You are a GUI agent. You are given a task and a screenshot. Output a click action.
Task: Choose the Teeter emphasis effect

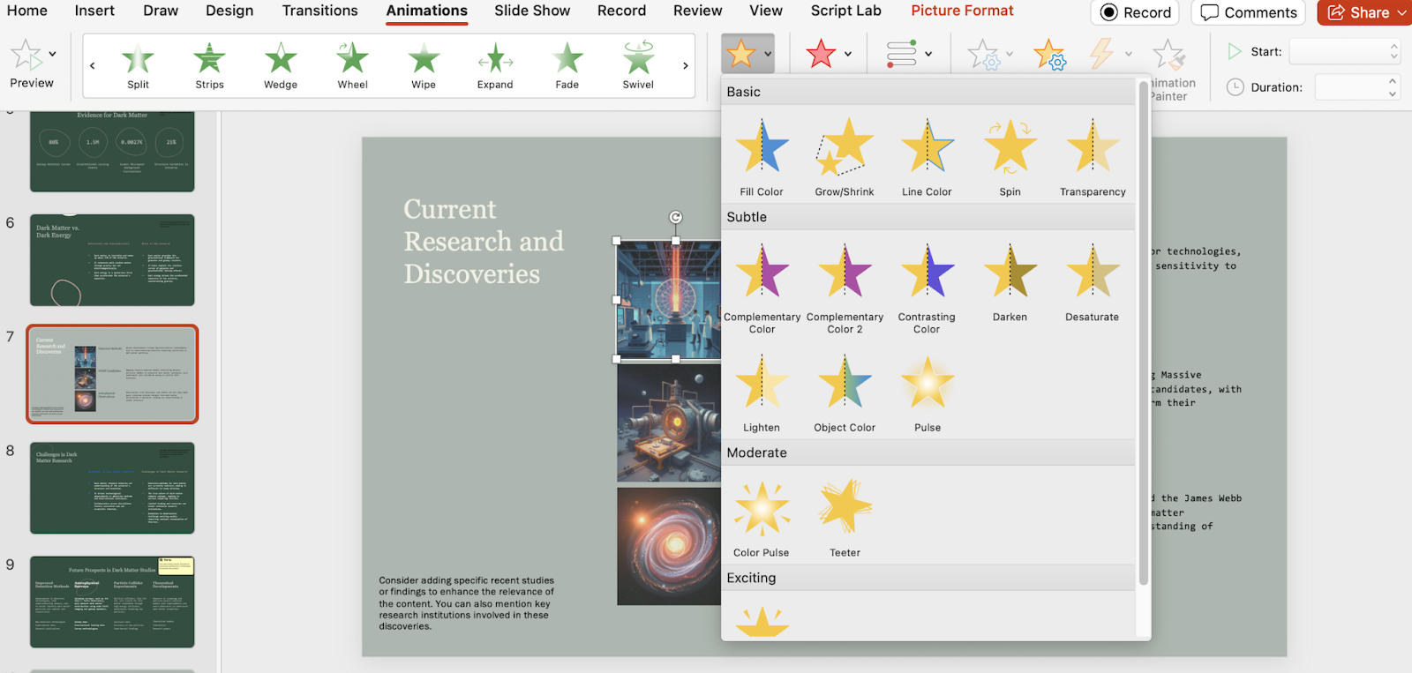[845, 518]
